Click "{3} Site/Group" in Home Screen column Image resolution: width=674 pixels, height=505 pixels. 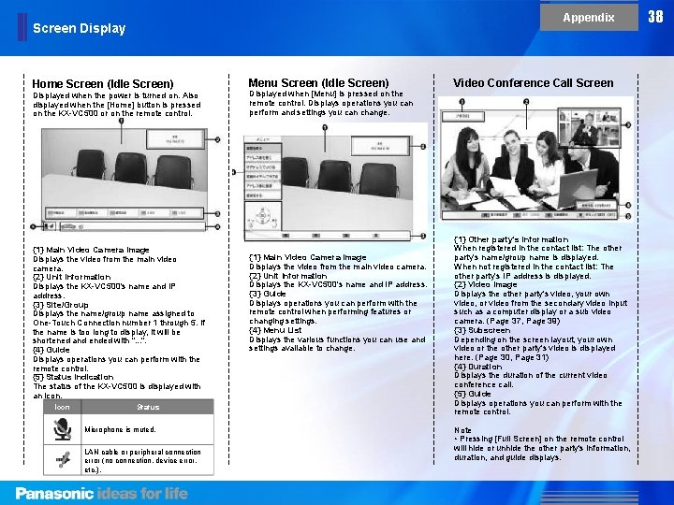tap(61, 305)
